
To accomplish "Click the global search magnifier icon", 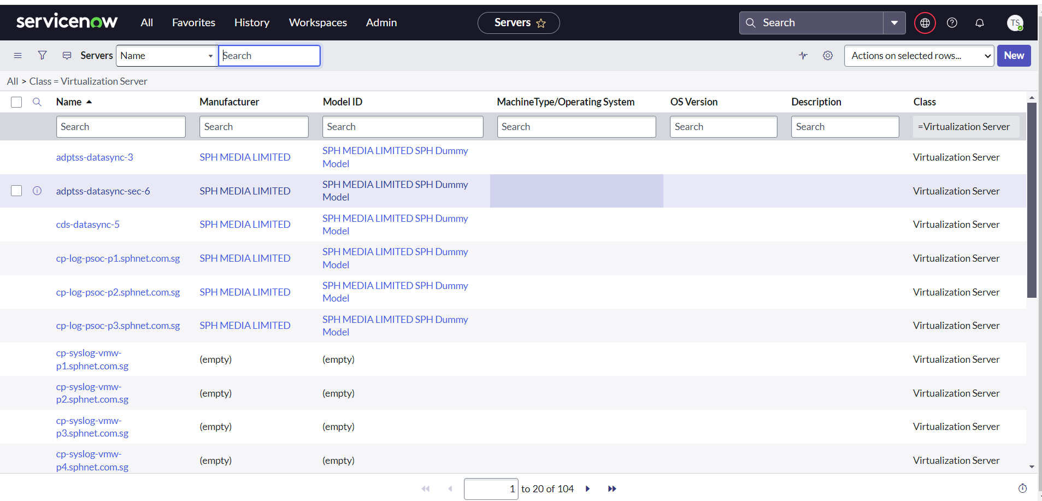I will (751, 23).
